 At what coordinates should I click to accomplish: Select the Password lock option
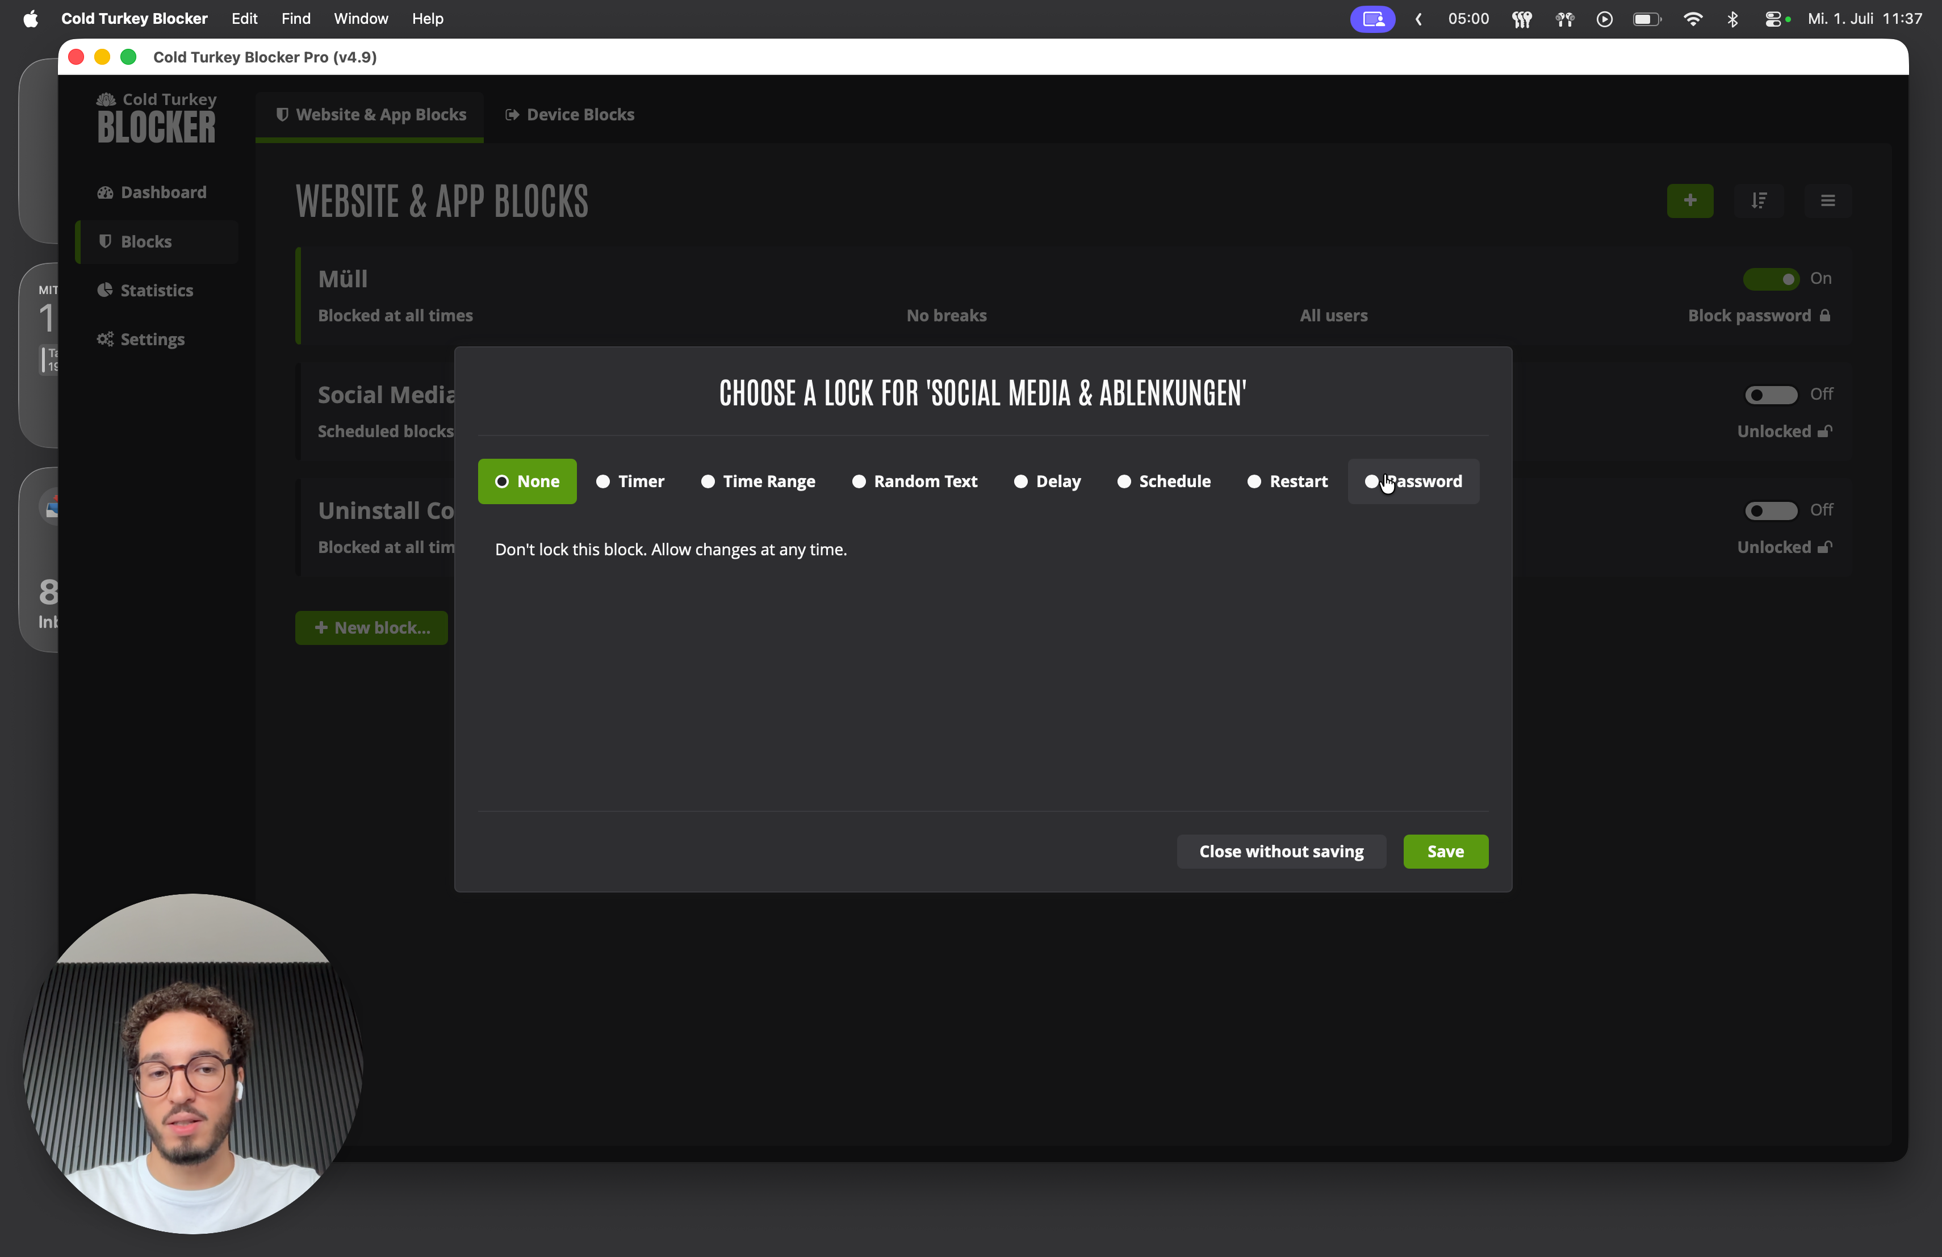click(x=1413, y=481)
